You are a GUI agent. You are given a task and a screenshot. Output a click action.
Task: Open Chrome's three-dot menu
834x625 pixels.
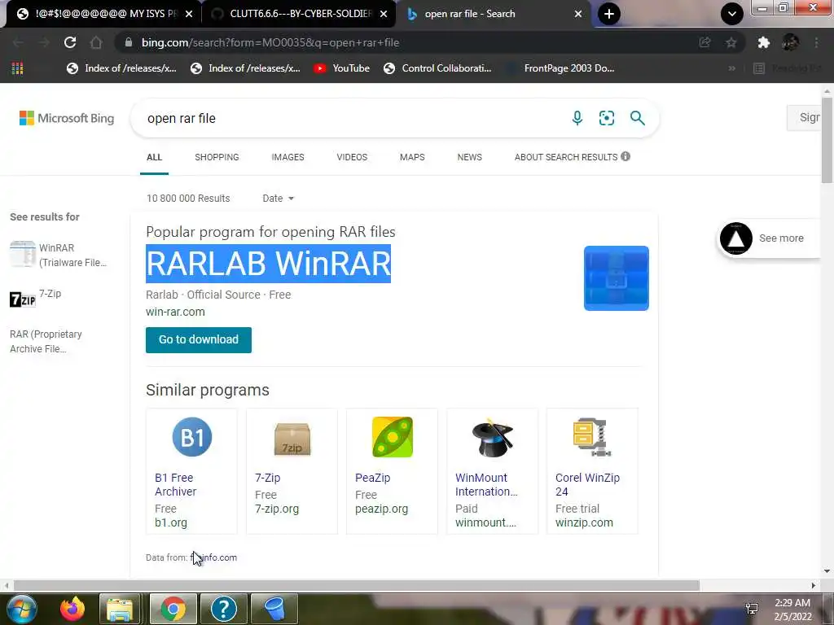[x=816, y=42]
